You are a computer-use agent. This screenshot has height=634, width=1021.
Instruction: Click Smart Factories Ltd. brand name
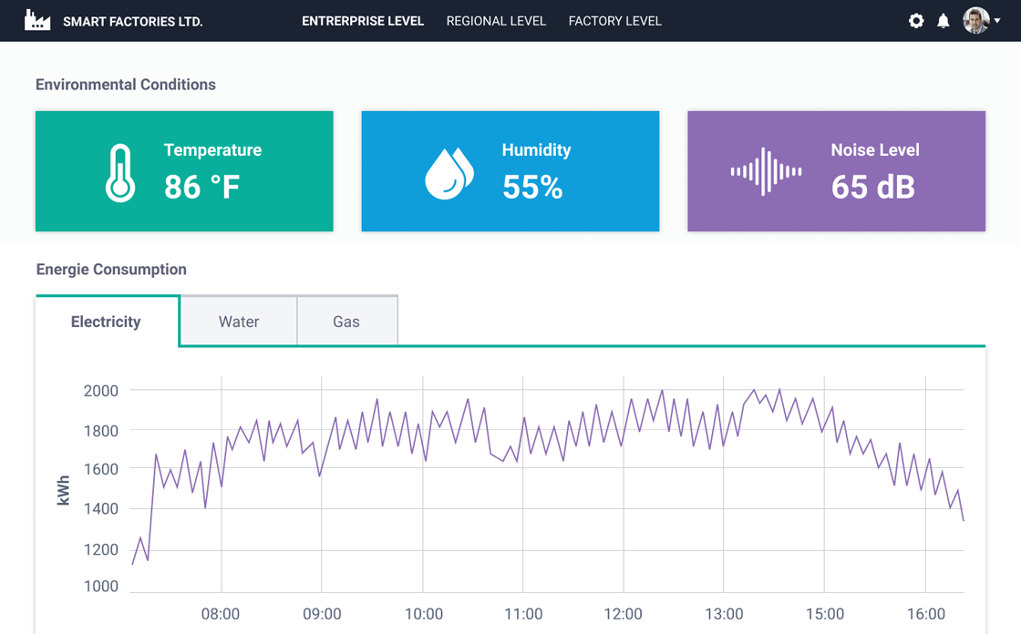[132, 22]
